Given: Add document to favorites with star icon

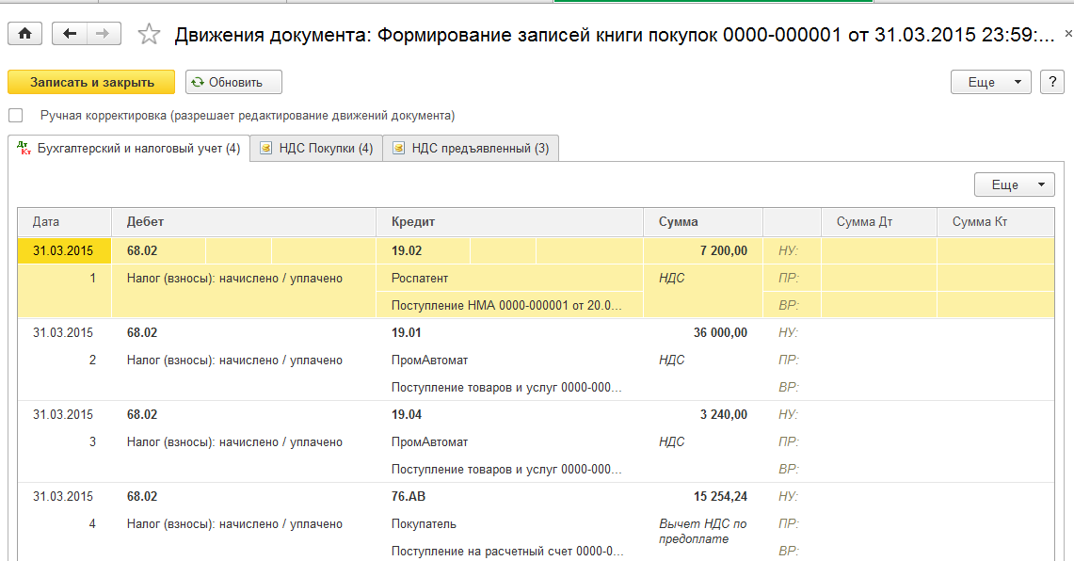Looking at the screenshot, I should (149, 34).
